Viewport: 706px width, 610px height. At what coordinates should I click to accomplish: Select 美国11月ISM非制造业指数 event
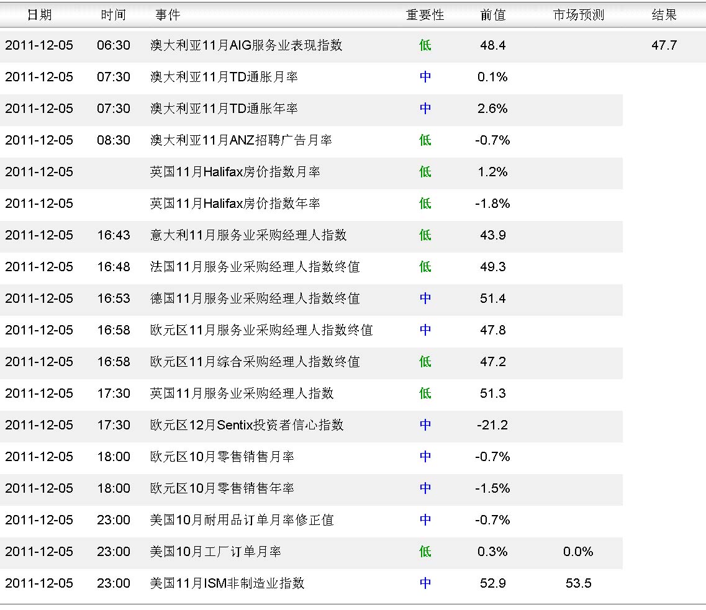tap(227, 583)
